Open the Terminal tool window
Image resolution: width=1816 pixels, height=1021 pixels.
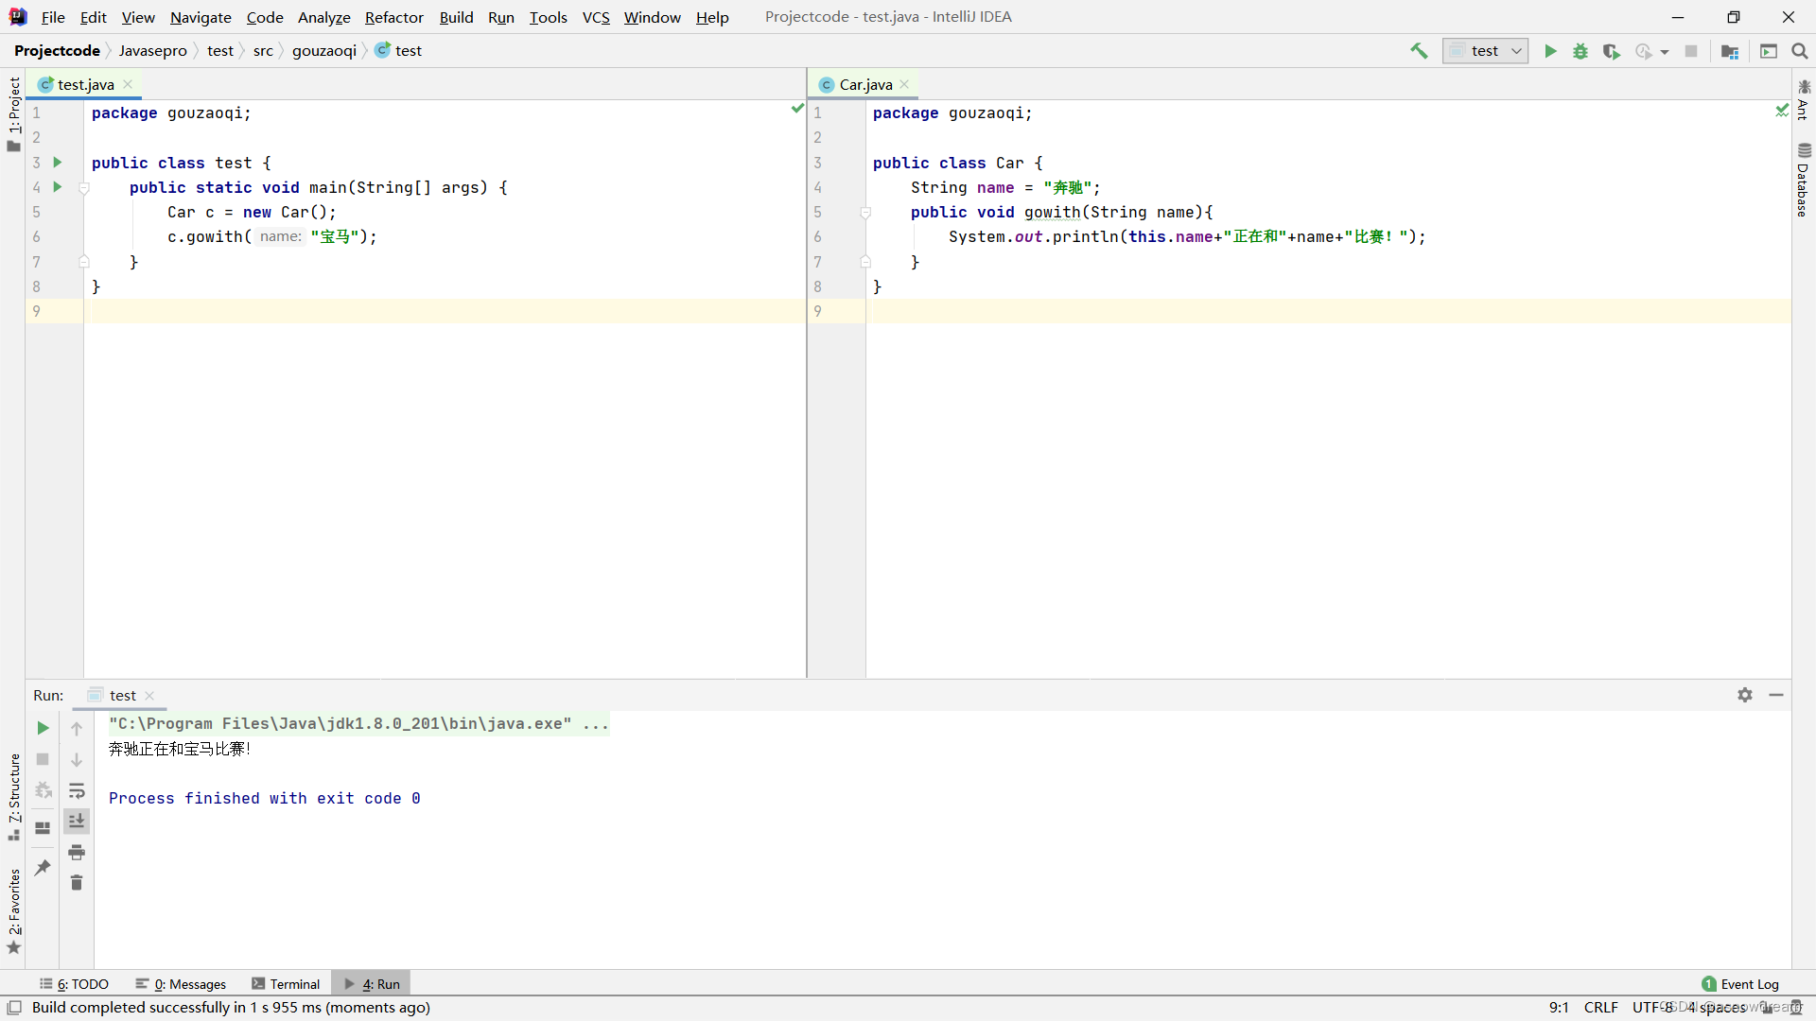pyautogui.click(x=286, y=984)
